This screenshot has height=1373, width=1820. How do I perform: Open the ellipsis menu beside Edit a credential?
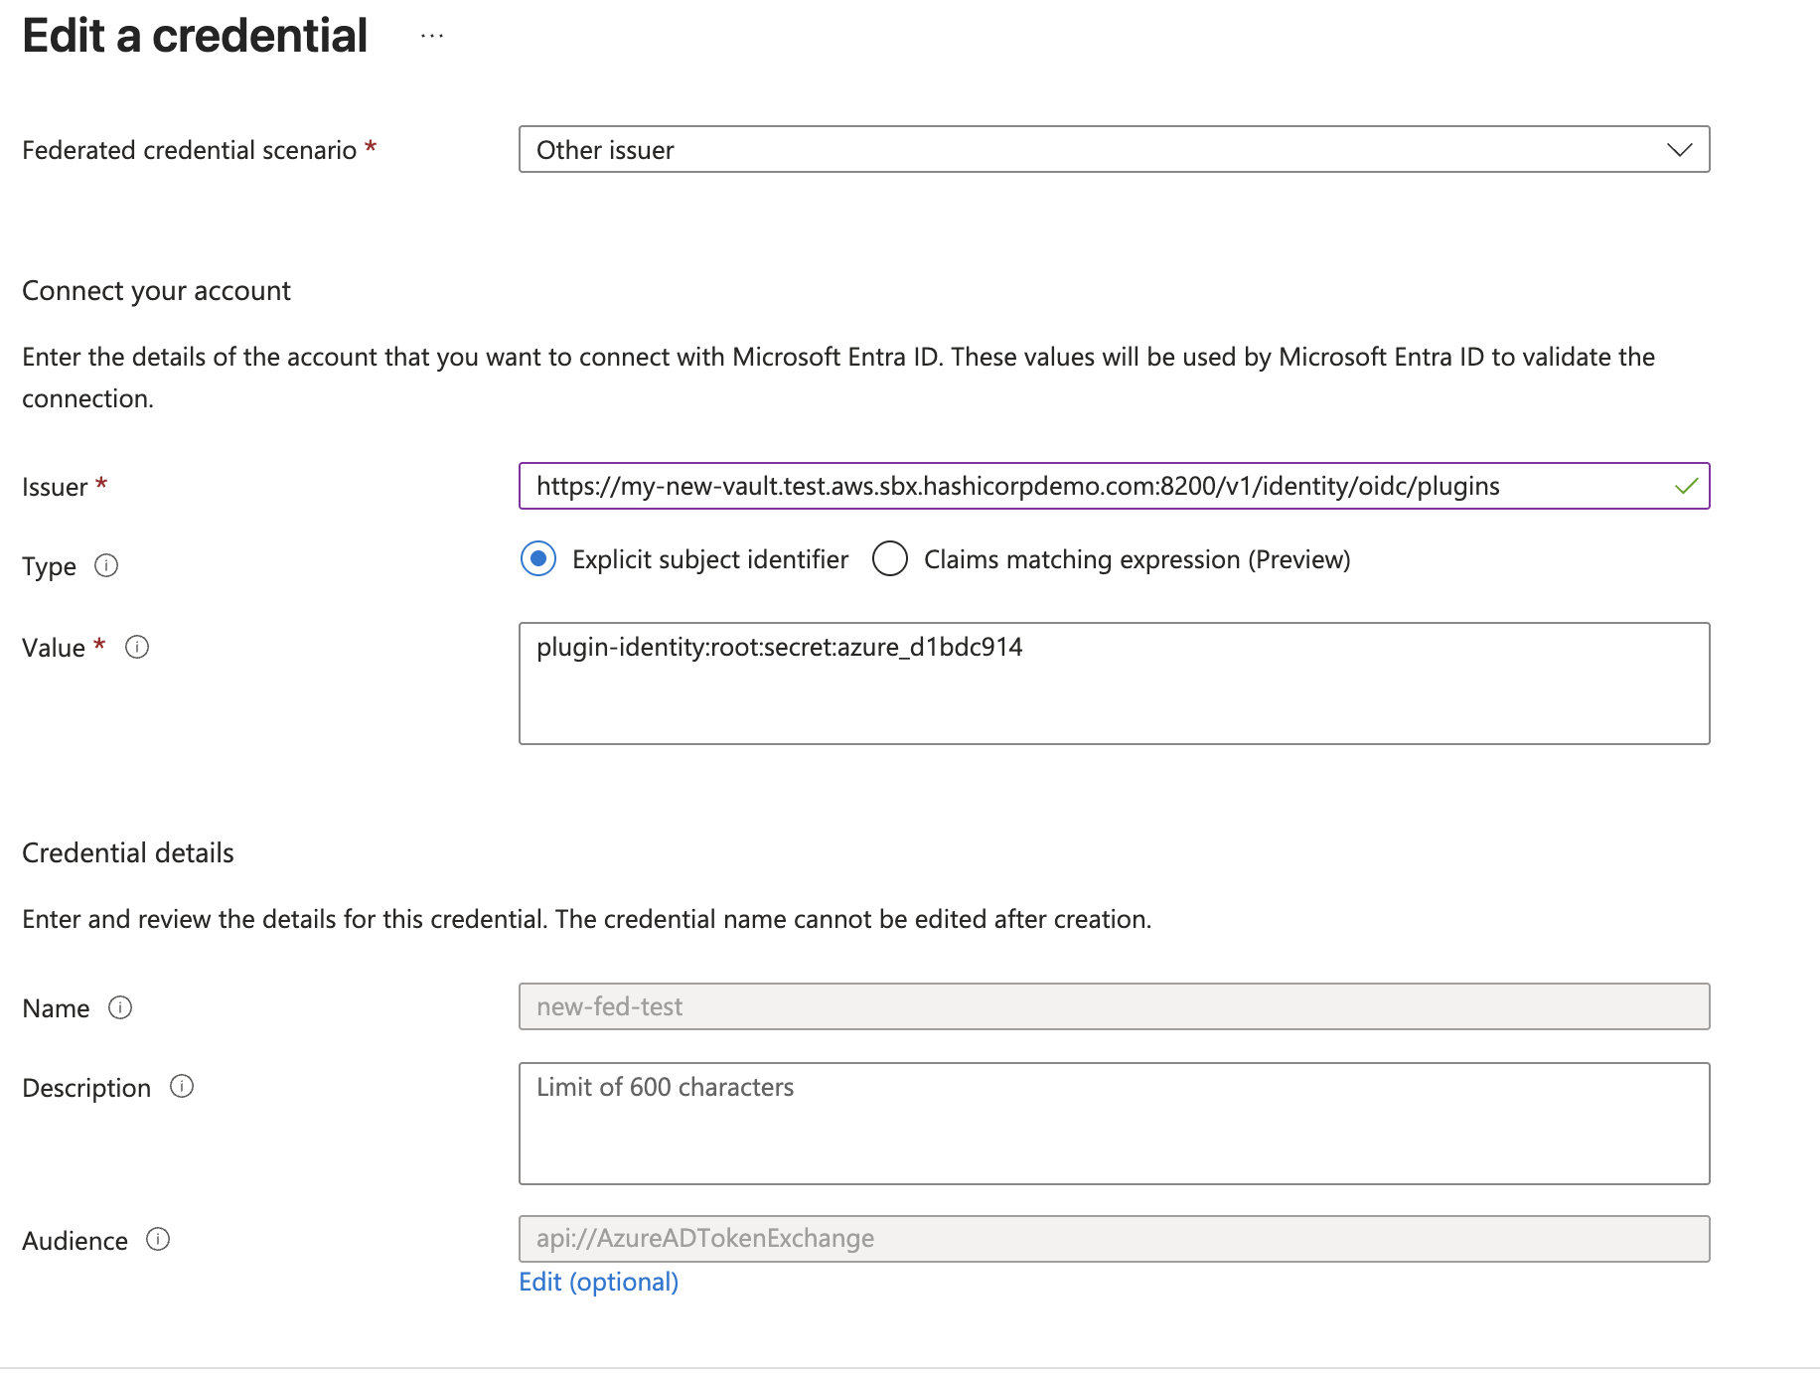pyautogui.click(x=431, y=37)
